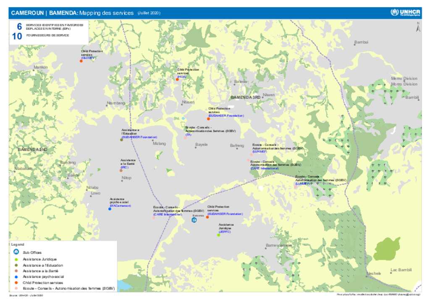
Task: Toggle the Child Protection services legend marker
Action: pyautogui.click(x=16, y=282)
